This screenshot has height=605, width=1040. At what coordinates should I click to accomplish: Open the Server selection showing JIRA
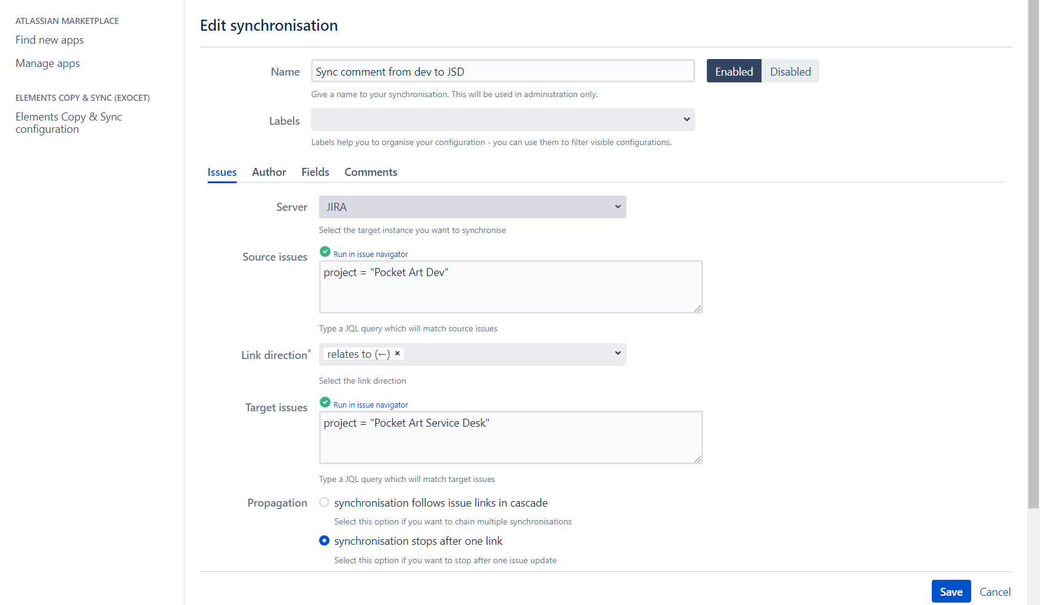472,207
